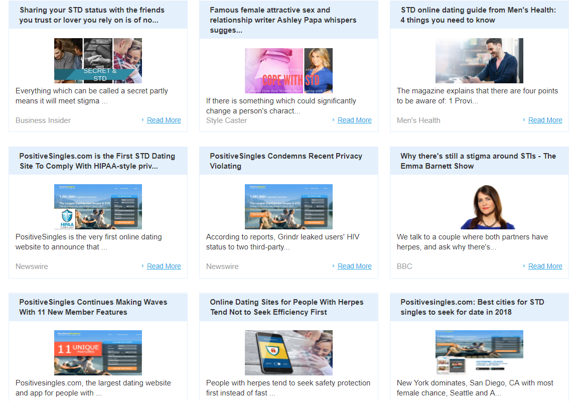578x401 pixels.
Task: Click the phone security shield thumbnail
Action: point(288,353)
